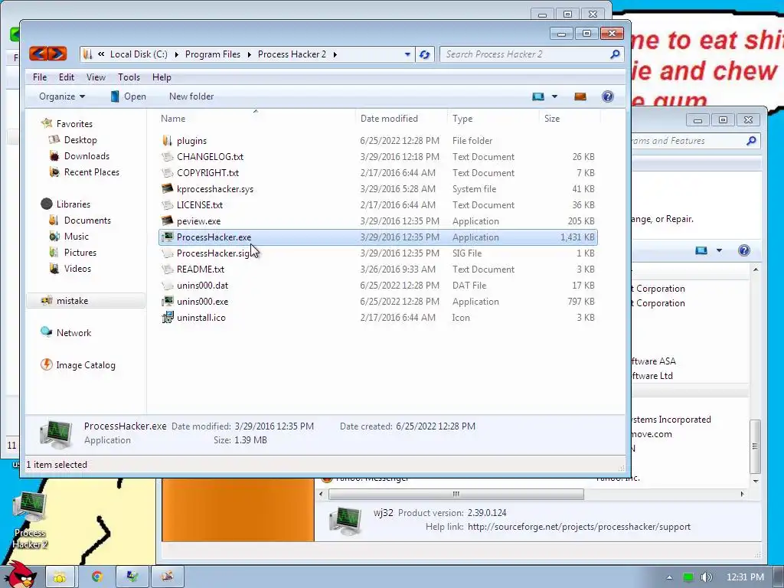Expand the Program Files breadcrumb arrow
784x588 pixels.
249,54
